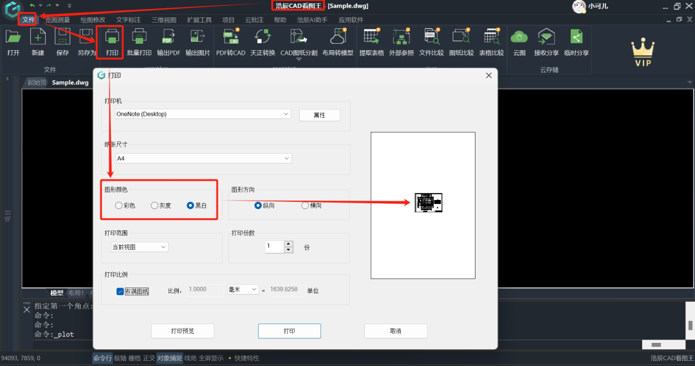695x366 pixels.
Task: Click the user avatar 小可儿
Action: 579,6
